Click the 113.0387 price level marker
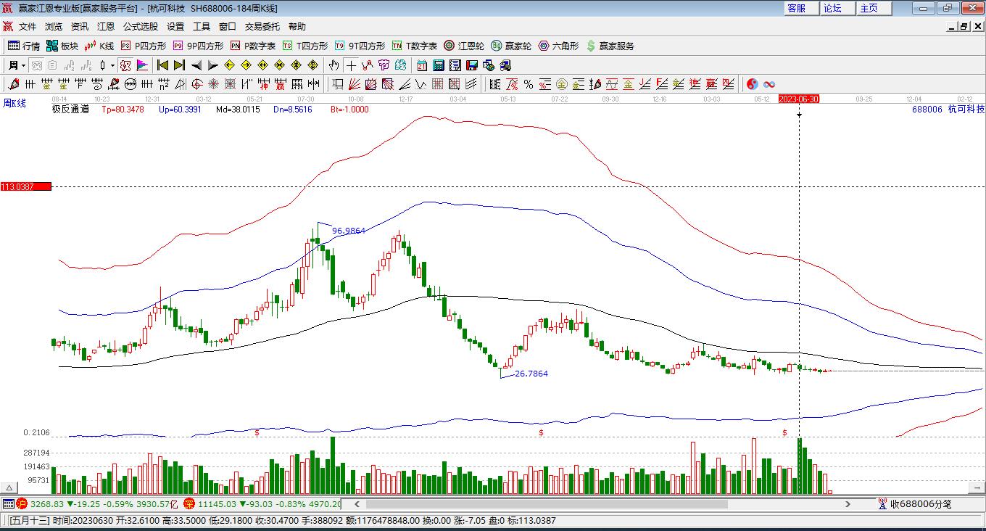The image size is (986, 531). [26, 186]
